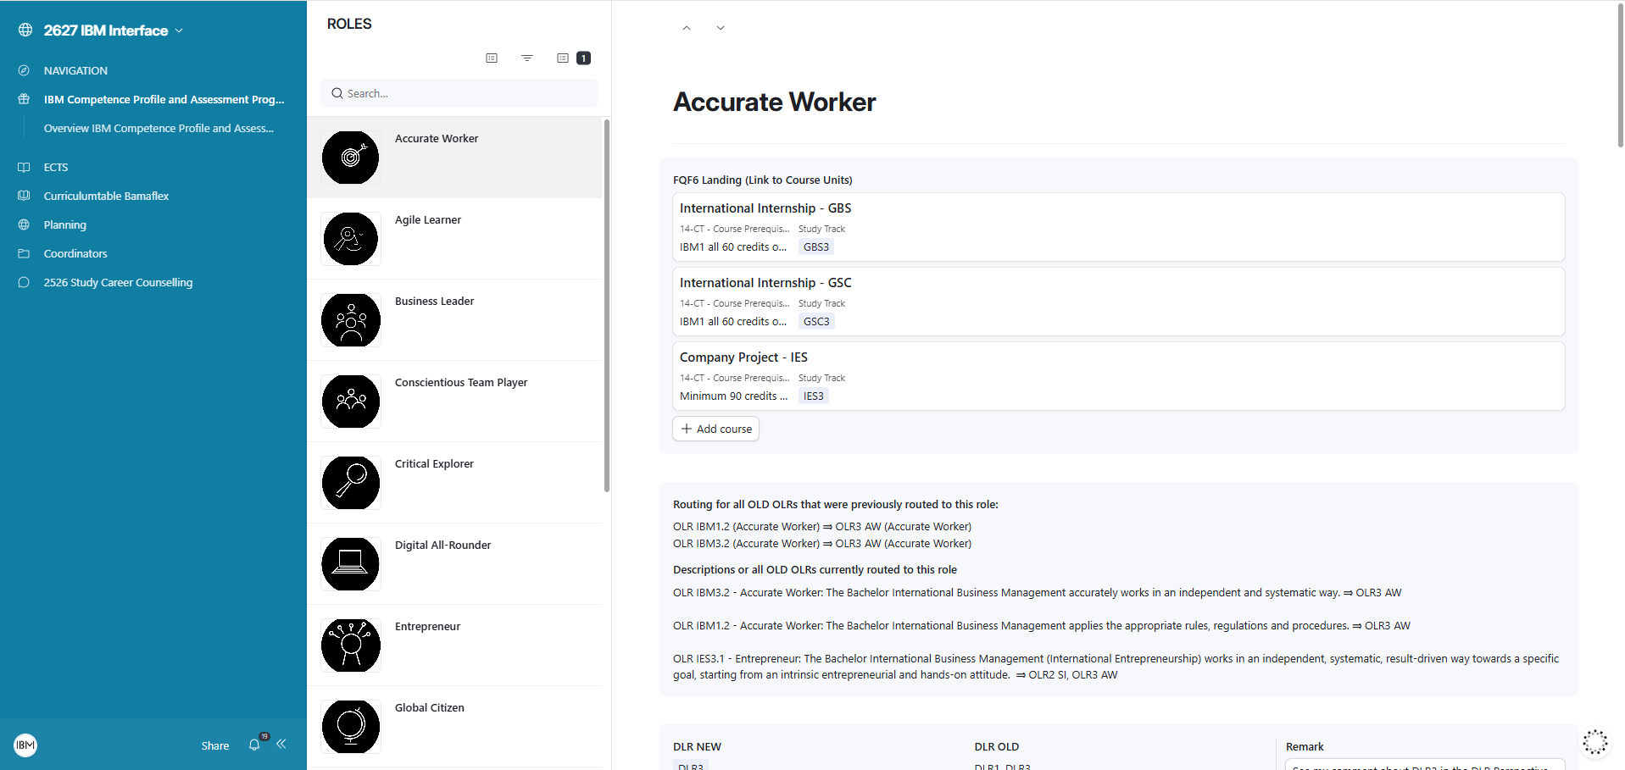Select the Business Leader role
Image resolution: width=1625 pixels, height=770 pixels.
coord(454,320)
